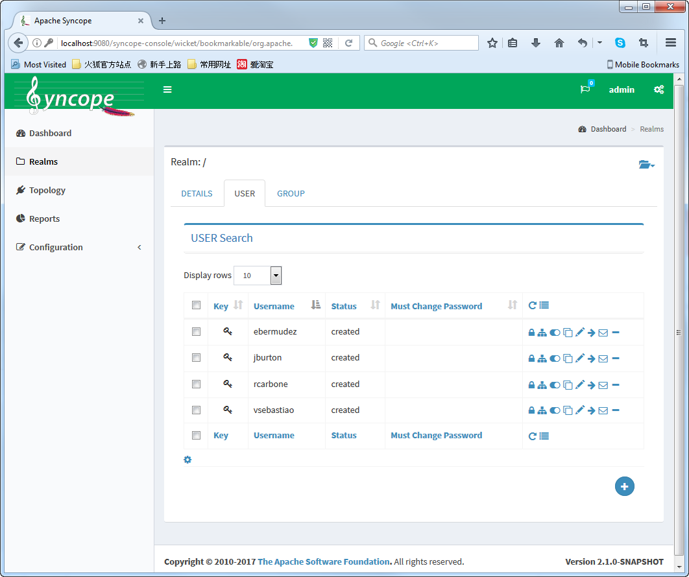Viewport: 689px width, 577px height.
Task: Open the Display rows dropdown
Action: (x=276, y=276)
